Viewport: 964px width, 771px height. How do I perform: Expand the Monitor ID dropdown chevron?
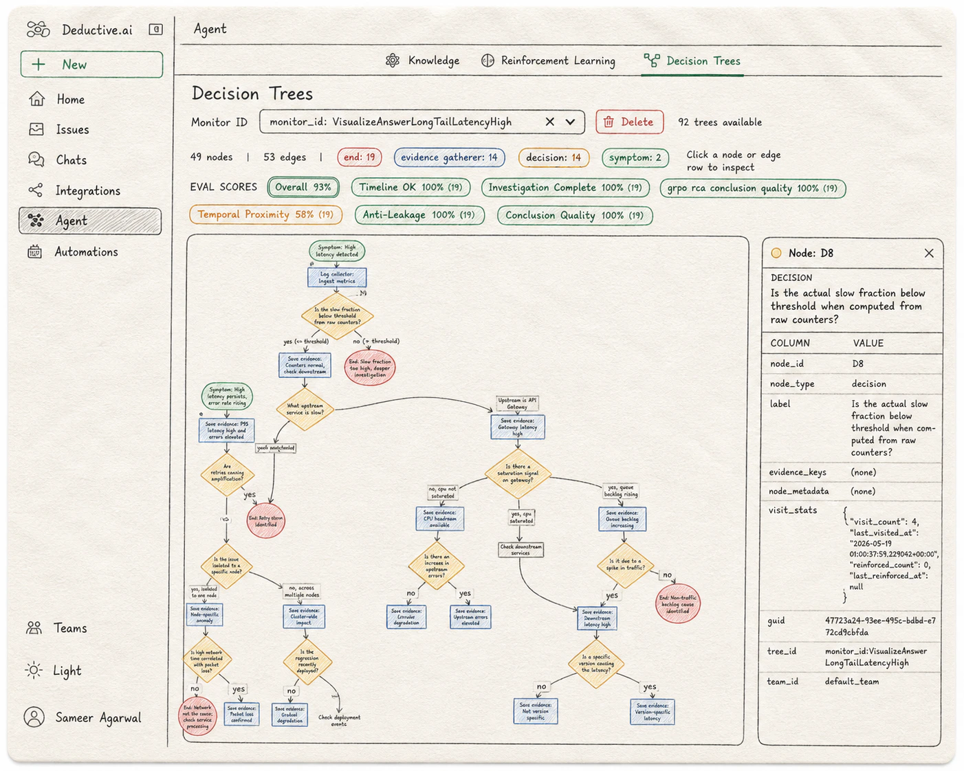pyautogui.click(x=571, y=122)
